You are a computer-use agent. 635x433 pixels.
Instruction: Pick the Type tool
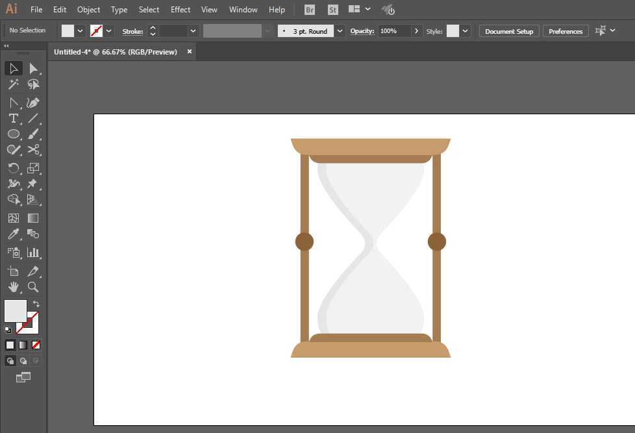(13, 118)
